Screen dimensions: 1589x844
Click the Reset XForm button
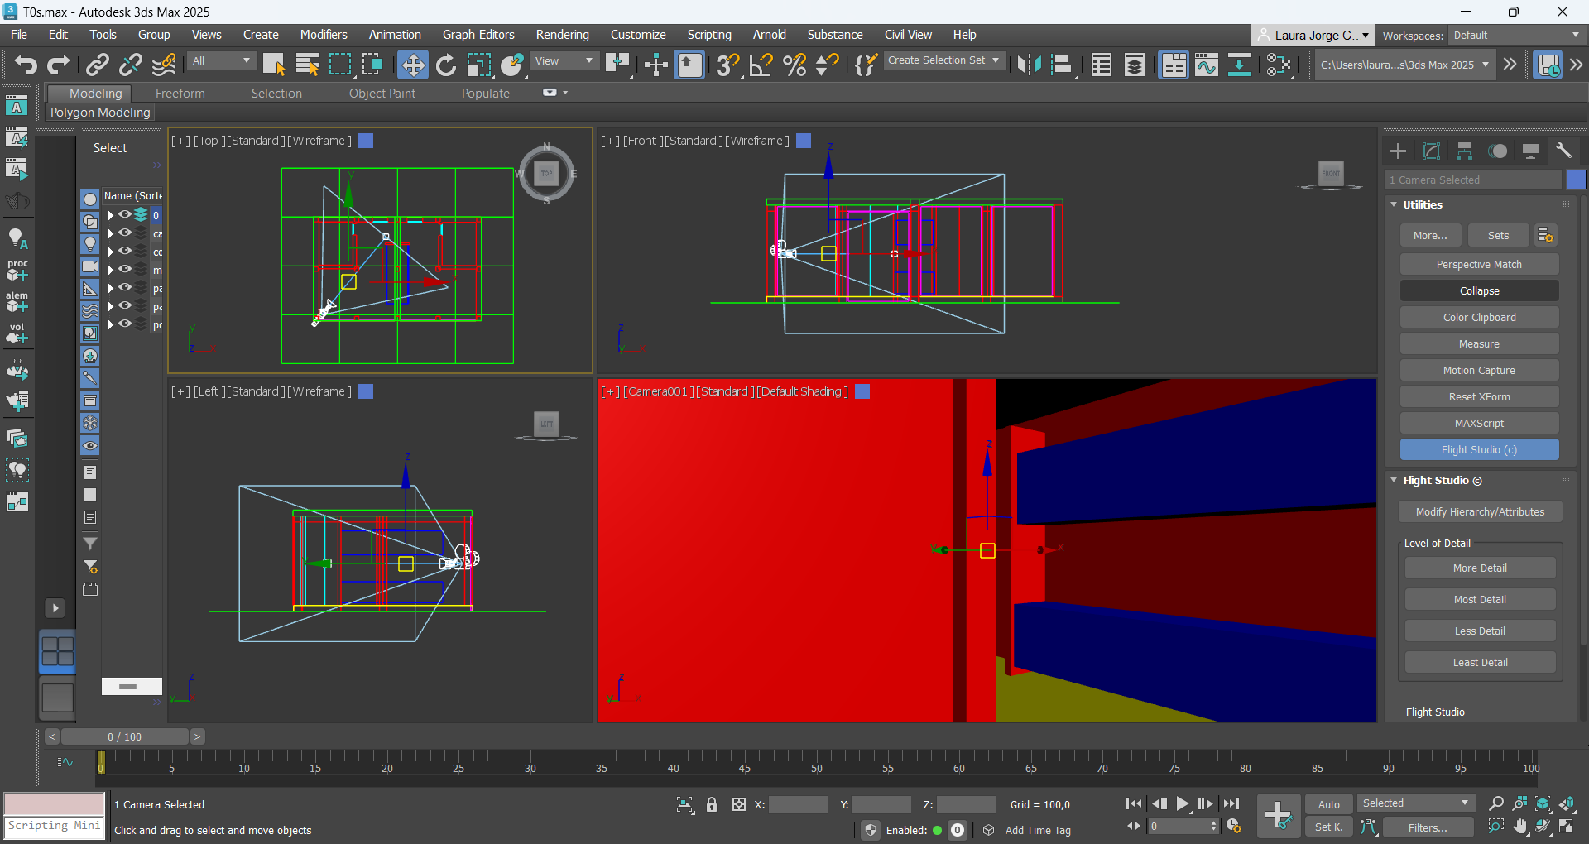pyautogui.click(x=1479, y=397)
